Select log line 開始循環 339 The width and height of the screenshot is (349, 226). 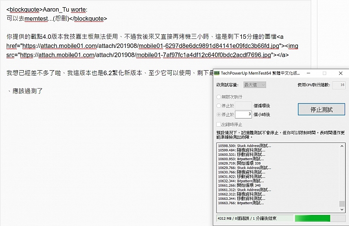(239, 164)
